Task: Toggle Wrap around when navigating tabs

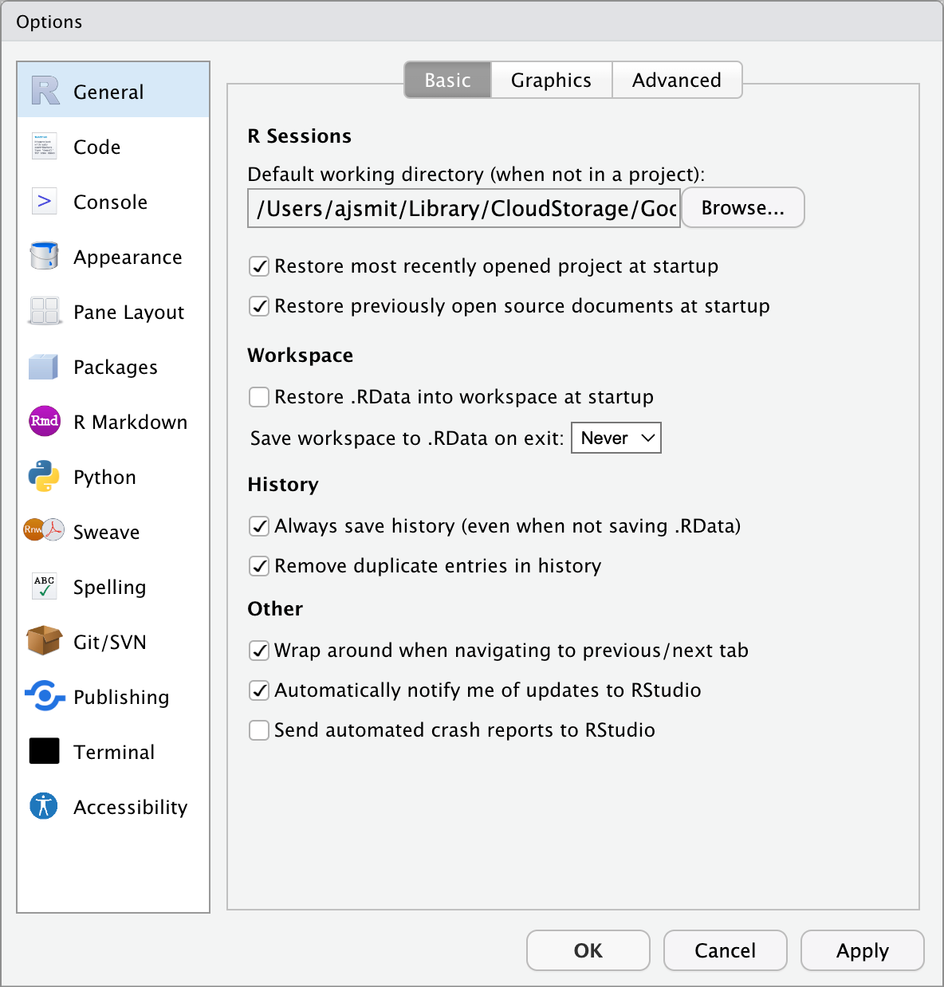Action: click(x=259, y=651)
